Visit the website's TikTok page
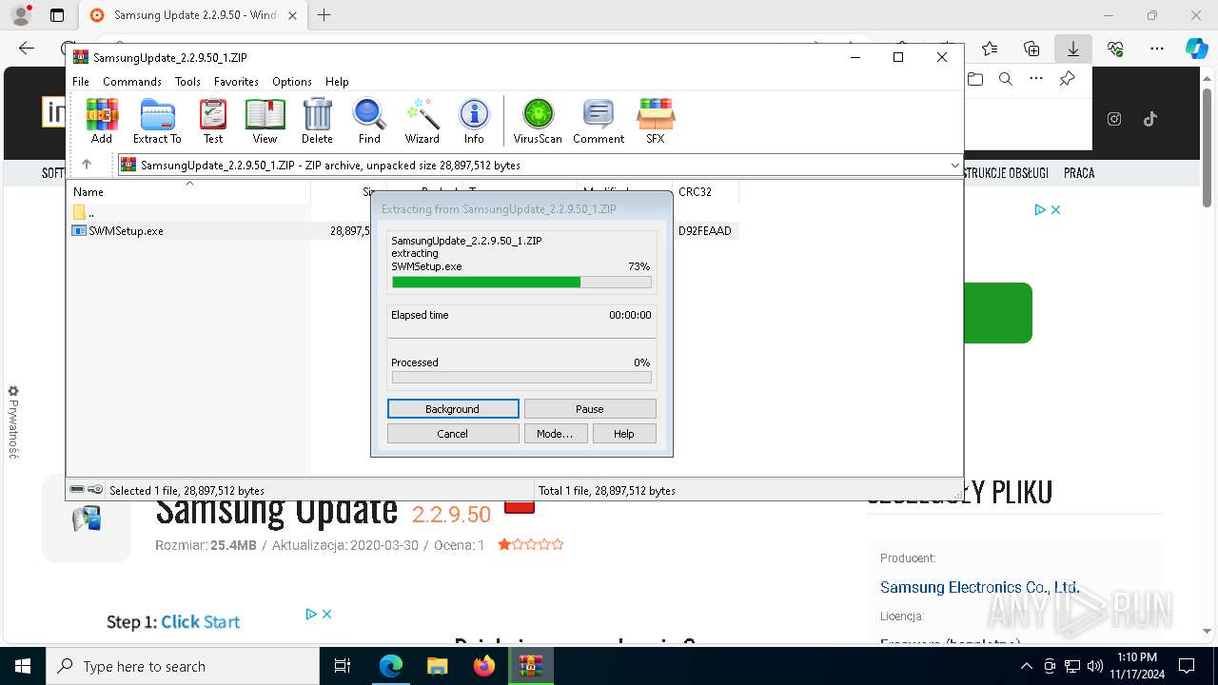 click(1150, 119)
